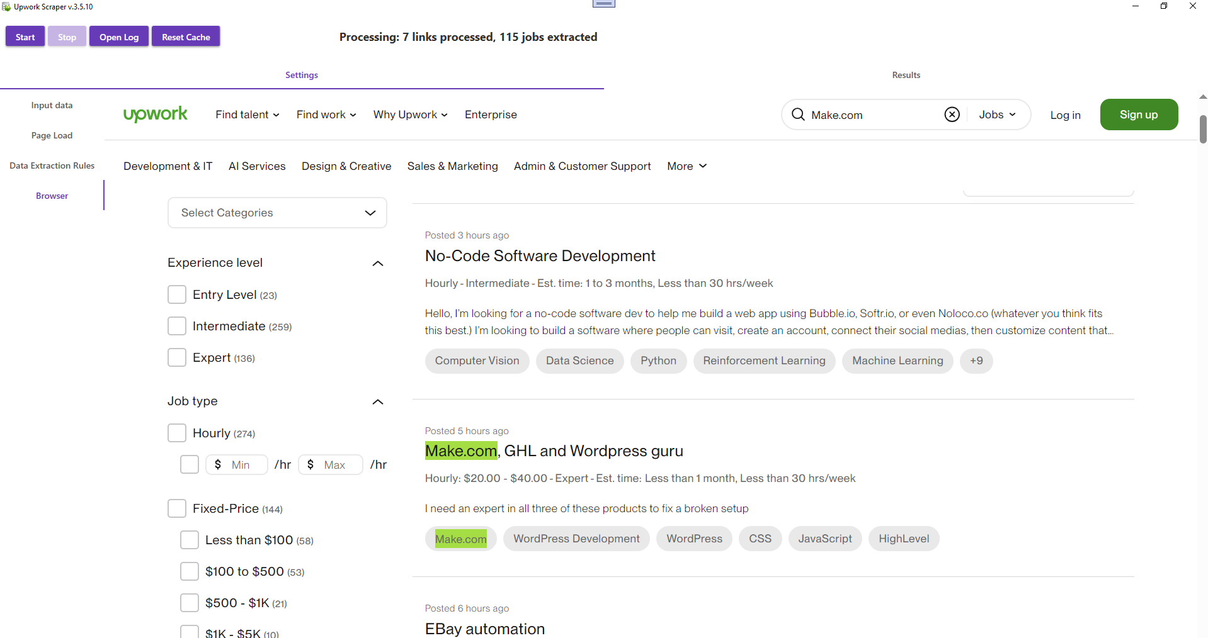Image resolution: width=1208 pixels, height=638 pixels.
Task: Check the Entry Level filter
Action: coord(177,294)
